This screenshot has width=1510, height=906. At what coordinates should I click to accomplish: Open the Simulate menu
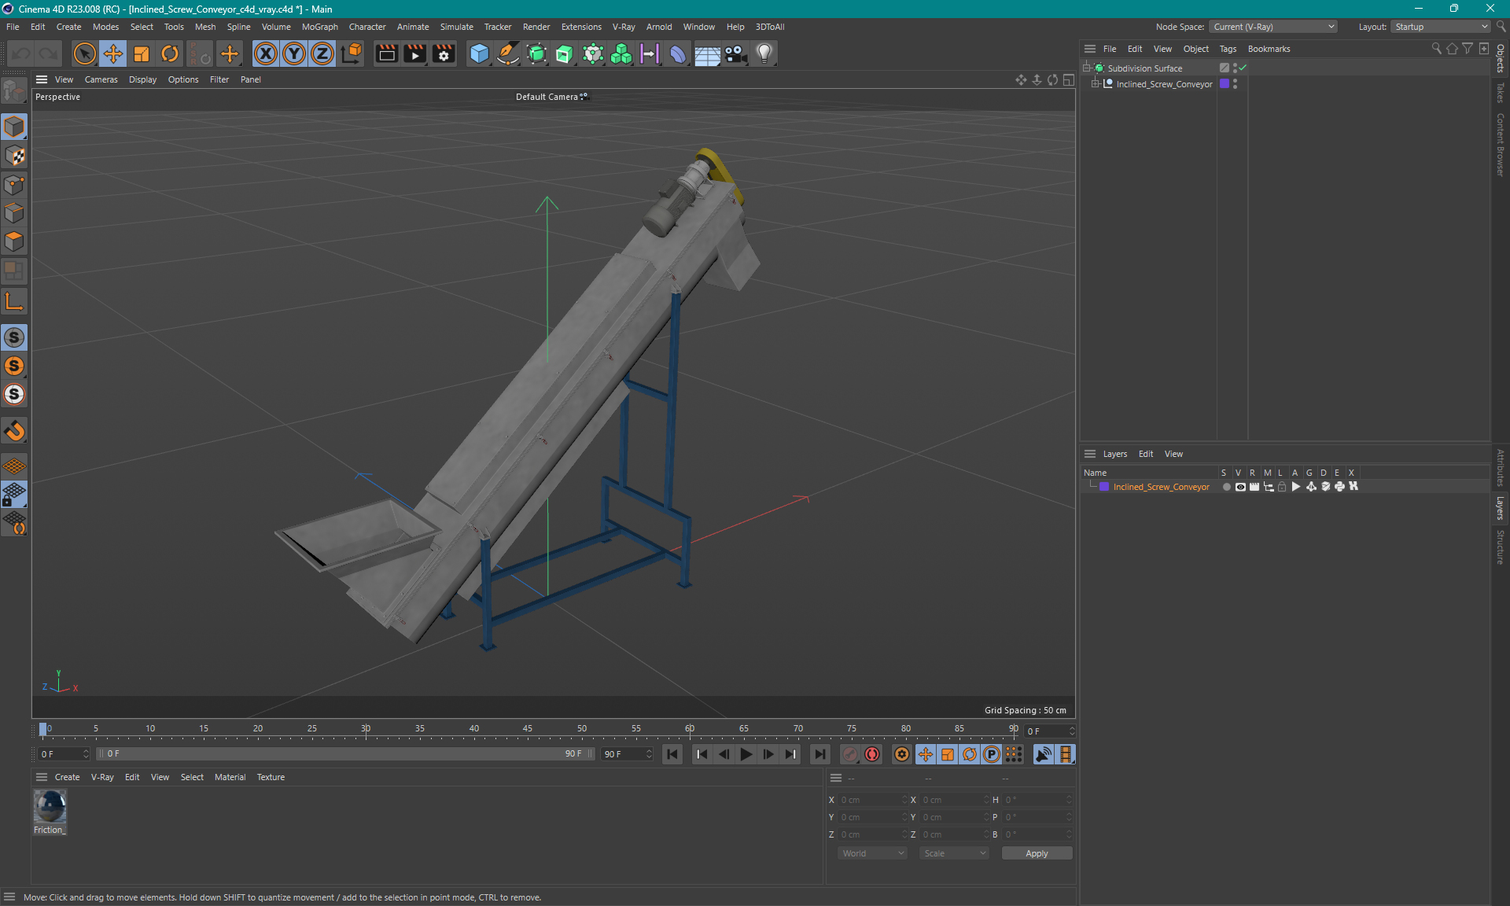[456, 26]
